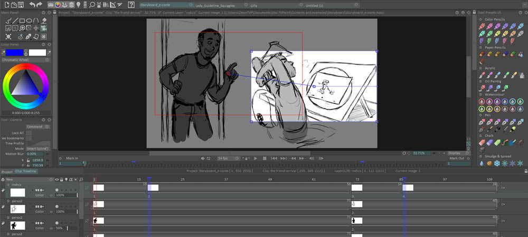This screenshot has width=528, height=237.
Task: Click the Mark In button
Action: coord(72,158)
